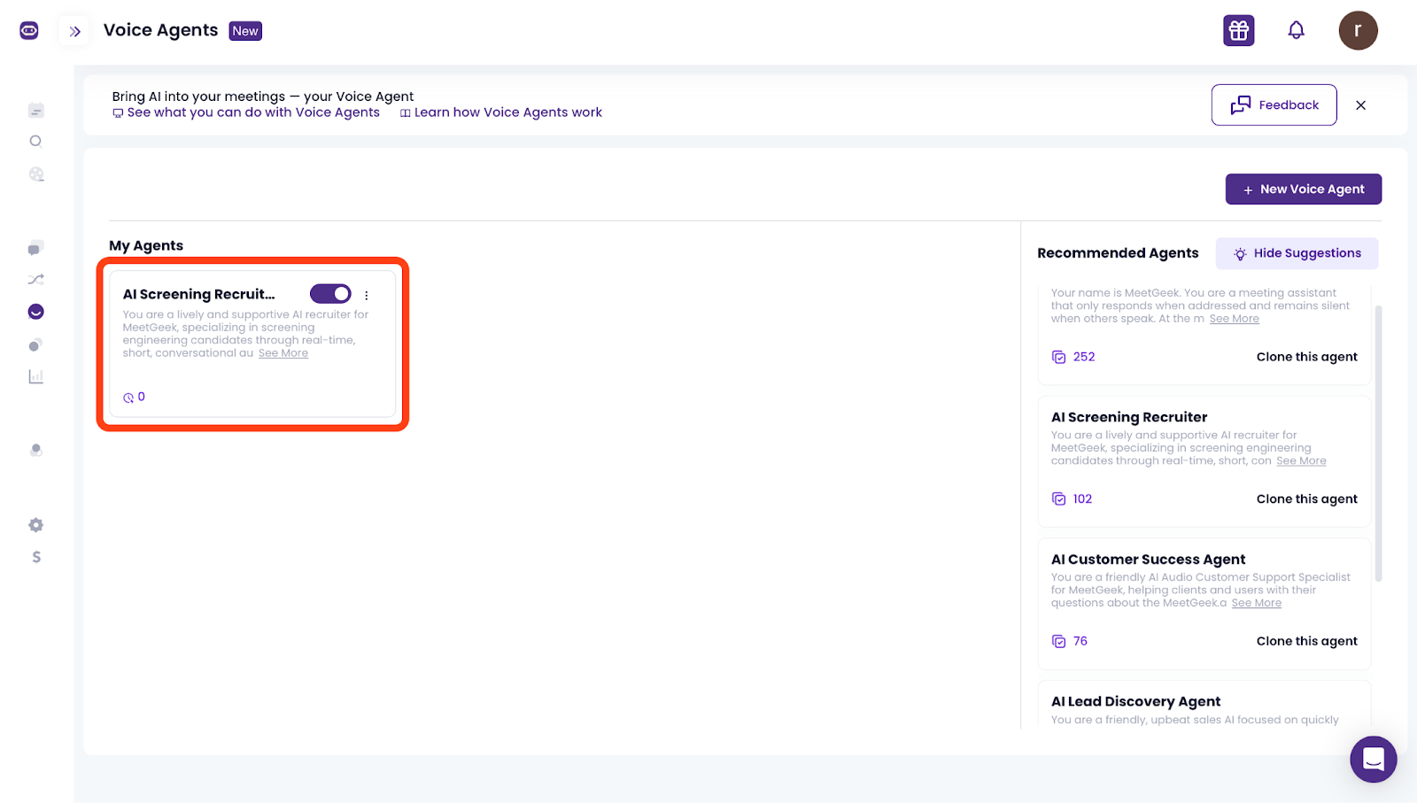Image resolution: width=1417 pixels, height=803 pixels.
Task: Open search from the sidebar
Action: 35,141
